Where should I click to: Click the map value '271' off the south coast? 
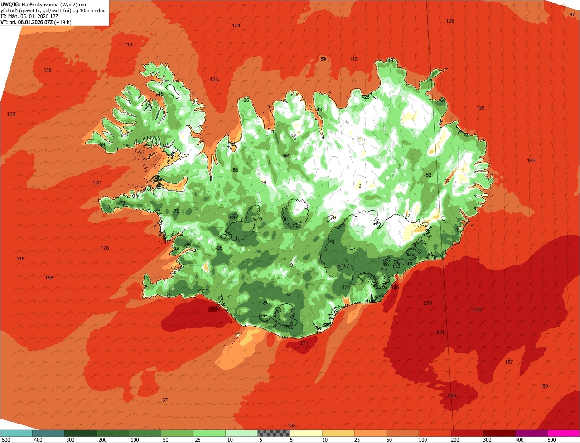pyautogui.click(x=304, y=343)
